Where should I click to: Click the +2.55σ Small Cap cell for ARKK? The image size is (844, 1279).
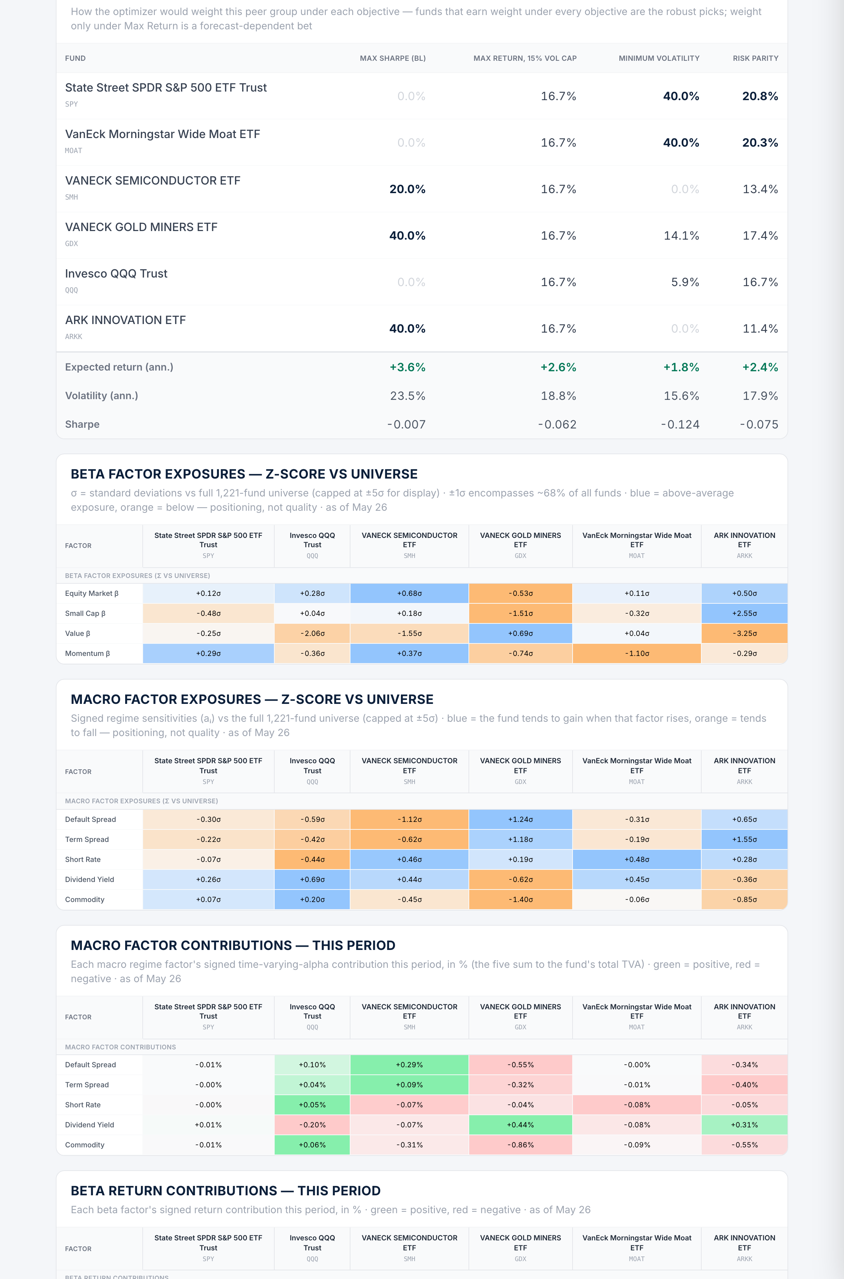point(745,613)
